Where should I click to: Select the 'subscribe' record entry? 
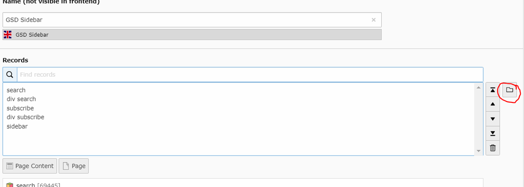[x=20, y=108]
